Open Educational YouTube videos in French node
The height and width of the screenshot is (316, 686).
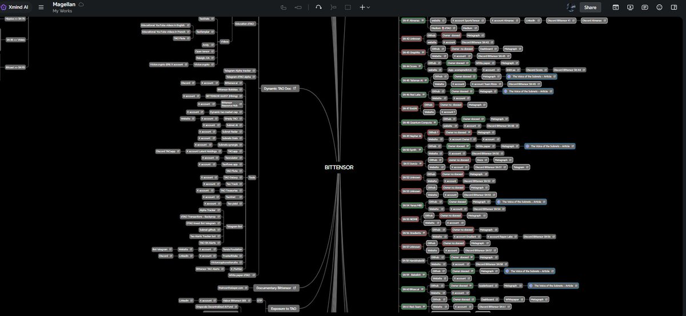tap(165, 31)
